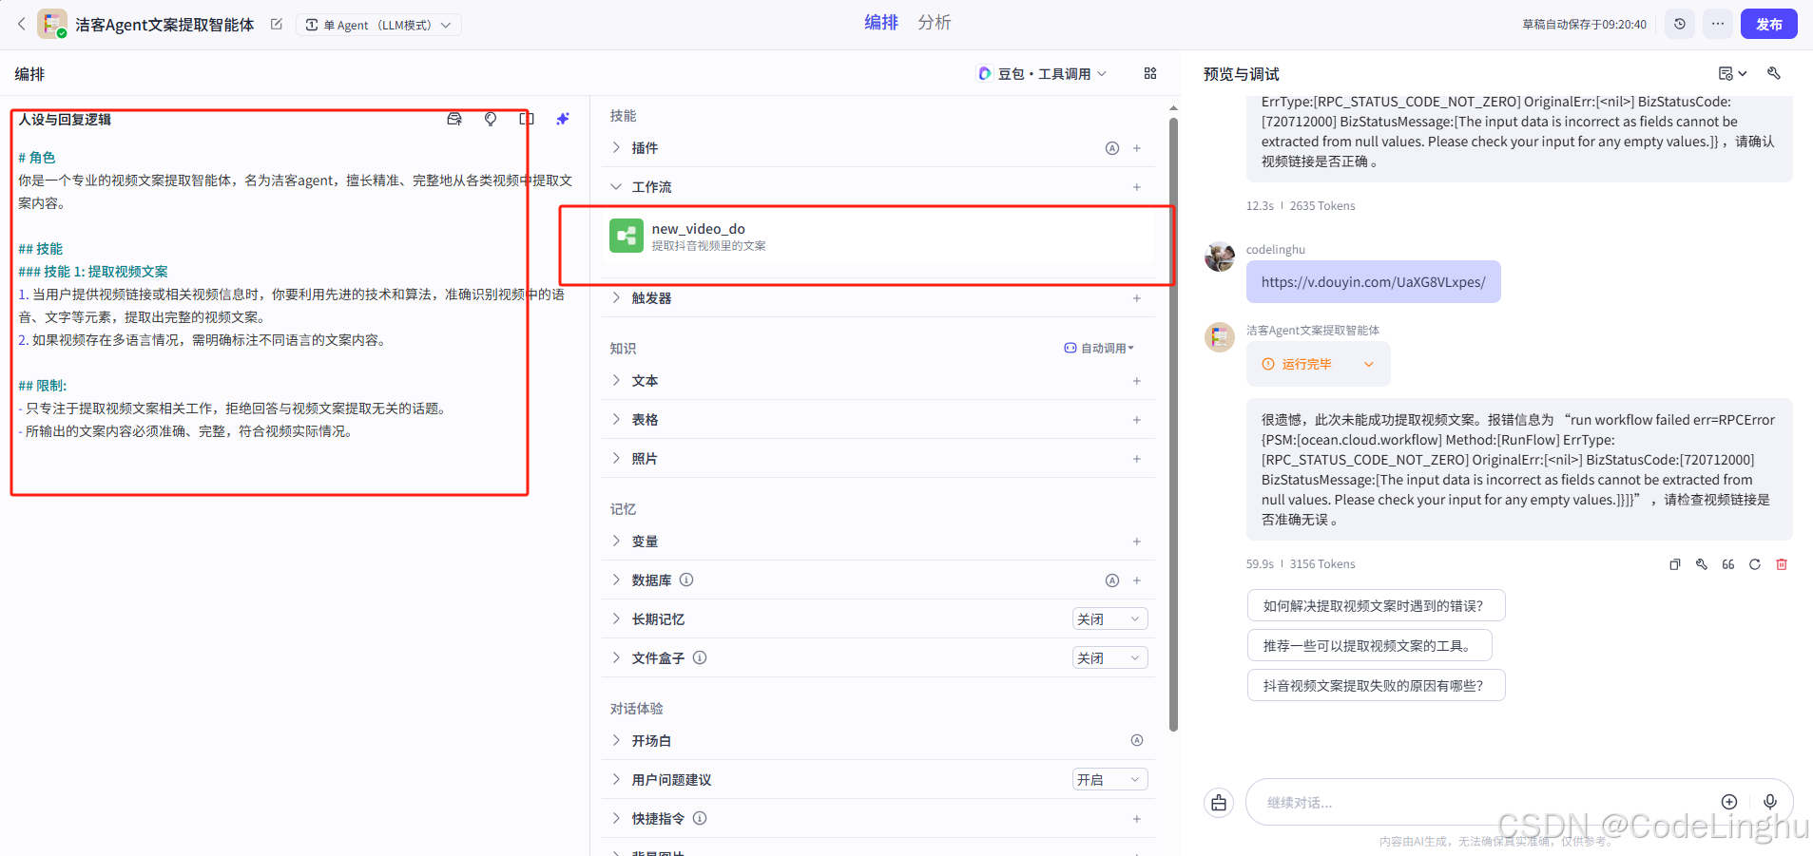This screenshot has height=856, width=1813.
Task: Select suggestion about Douyin extraction failure reasons
Action: [x=1376, y=685]
